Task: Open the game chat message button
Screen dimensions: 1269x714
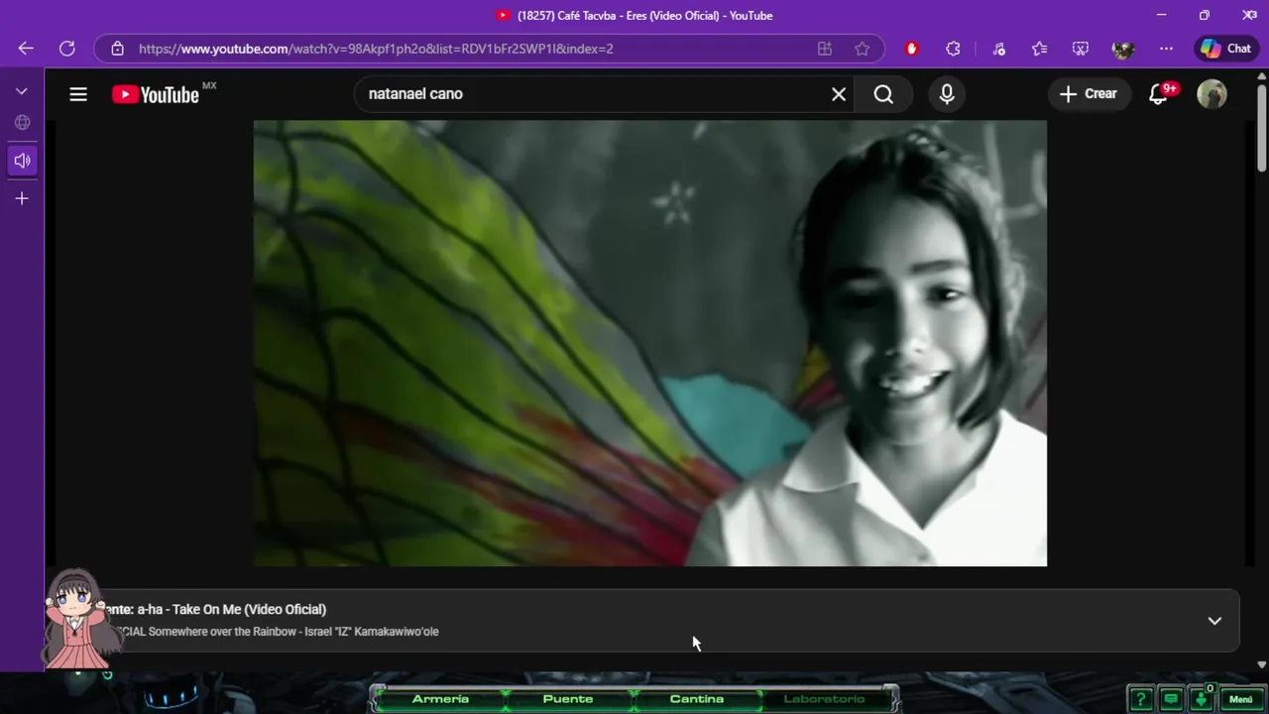Action: point(1171,699)
